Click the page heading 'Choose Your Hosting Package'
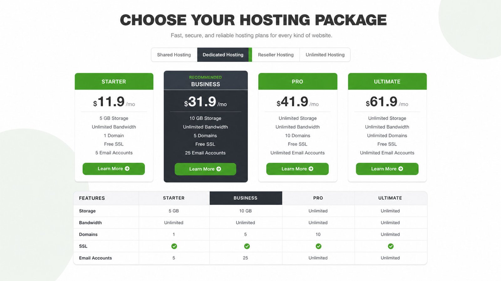The image size is (501, 281). [253, 20]
